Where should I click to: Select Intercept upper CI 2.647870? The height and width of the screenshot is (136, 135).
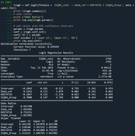coord(39,124)
